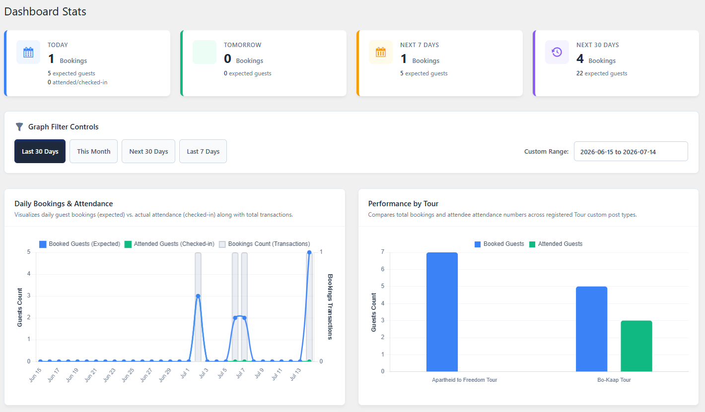Click the Apartheid to Freedom Tour axis label
705x412 pixels.
[x=465, y=380]
